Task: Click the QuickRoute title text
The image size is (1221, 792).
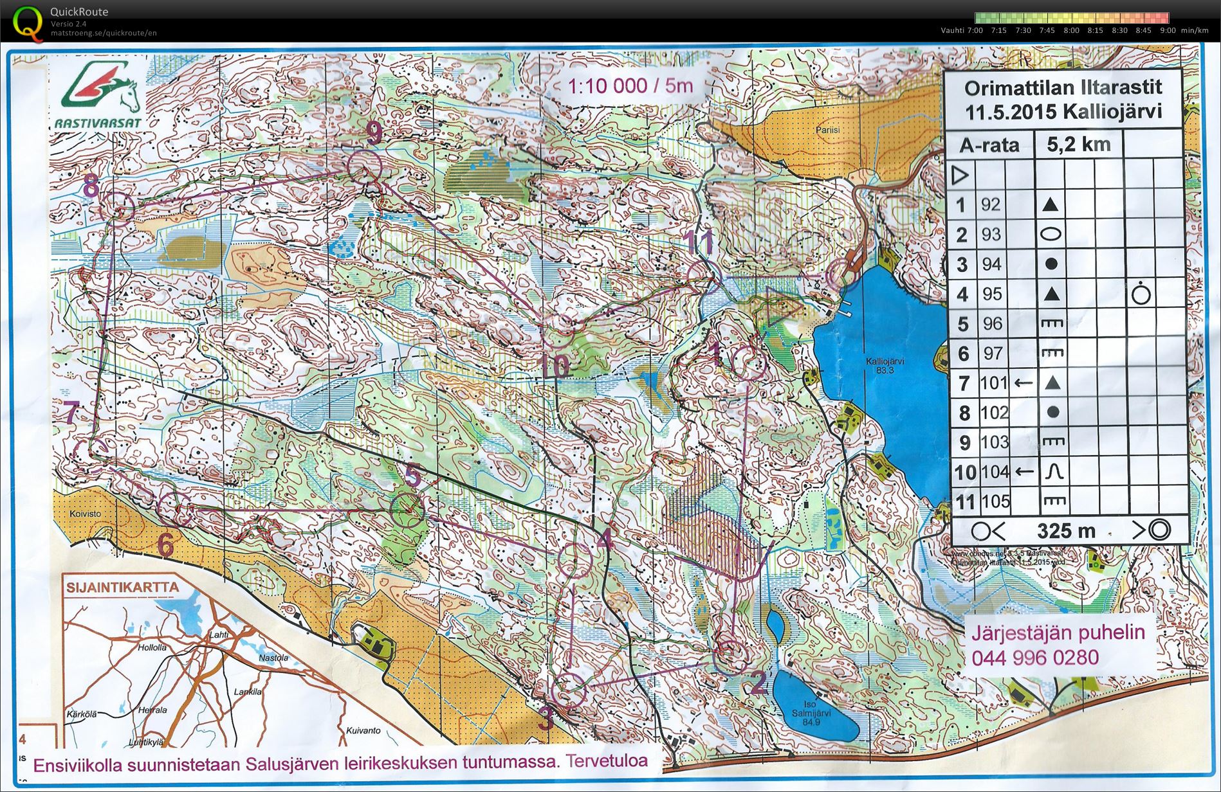Action: 79,12
